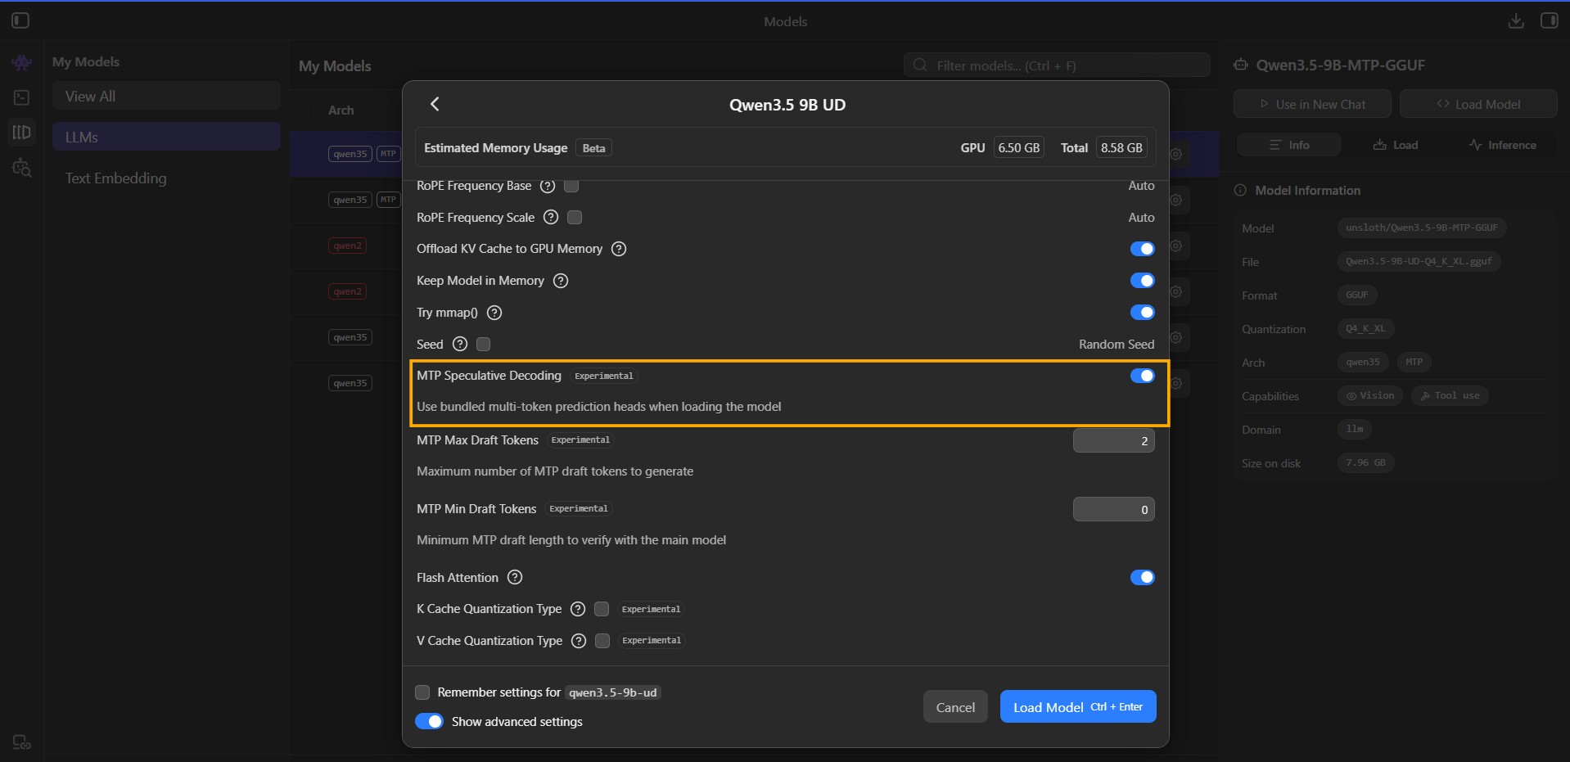1570x762 pixels.
Task: Show help for RoPE Frequency Base
Action: click(x=548, y=186)
